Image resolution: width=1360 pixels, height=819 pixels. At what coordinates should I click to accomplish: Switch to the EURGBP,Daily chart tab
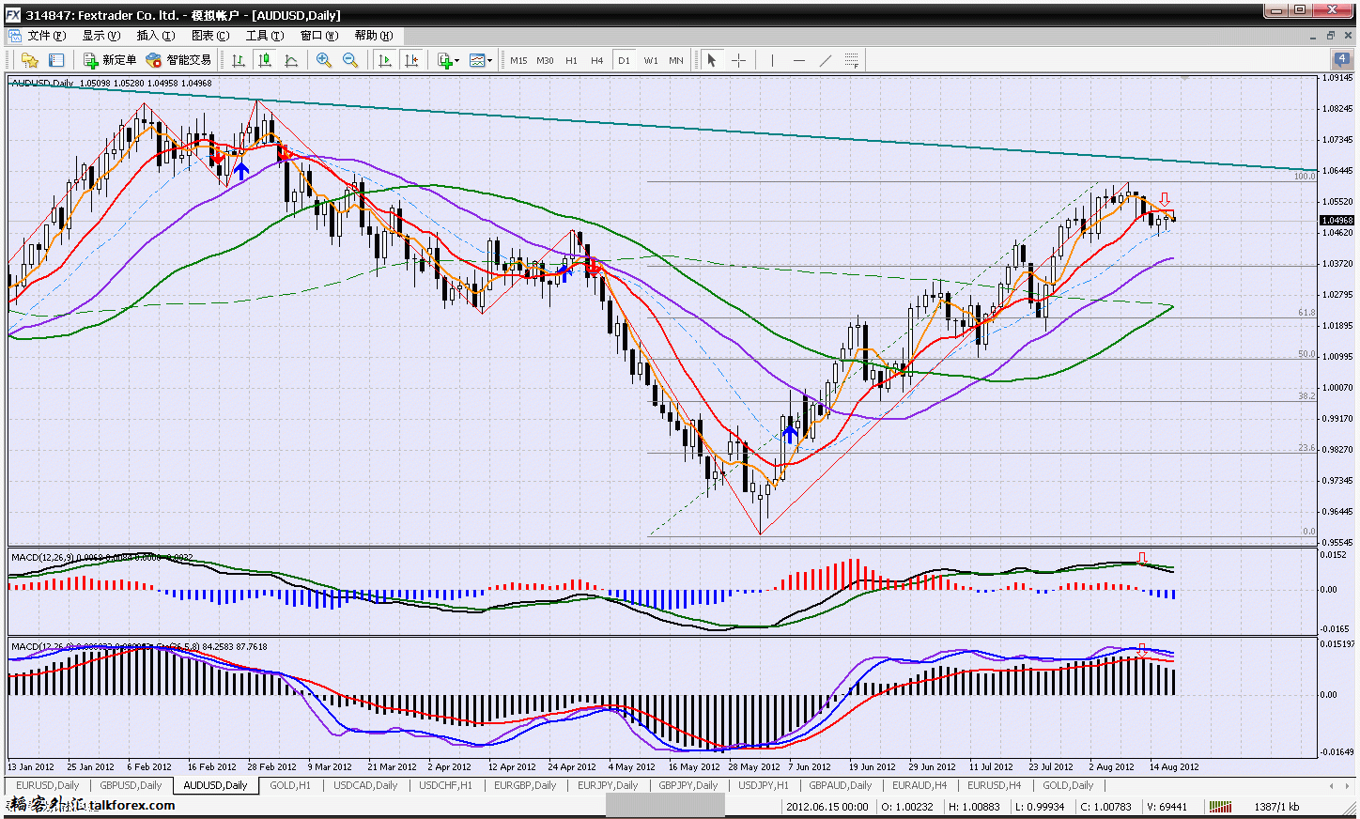pos(525,785)
